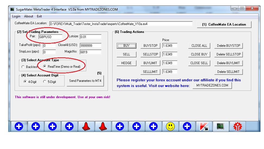
Task: Click the red gear taskbar icon
Action: pyautogui.click(x=238, y=126)
